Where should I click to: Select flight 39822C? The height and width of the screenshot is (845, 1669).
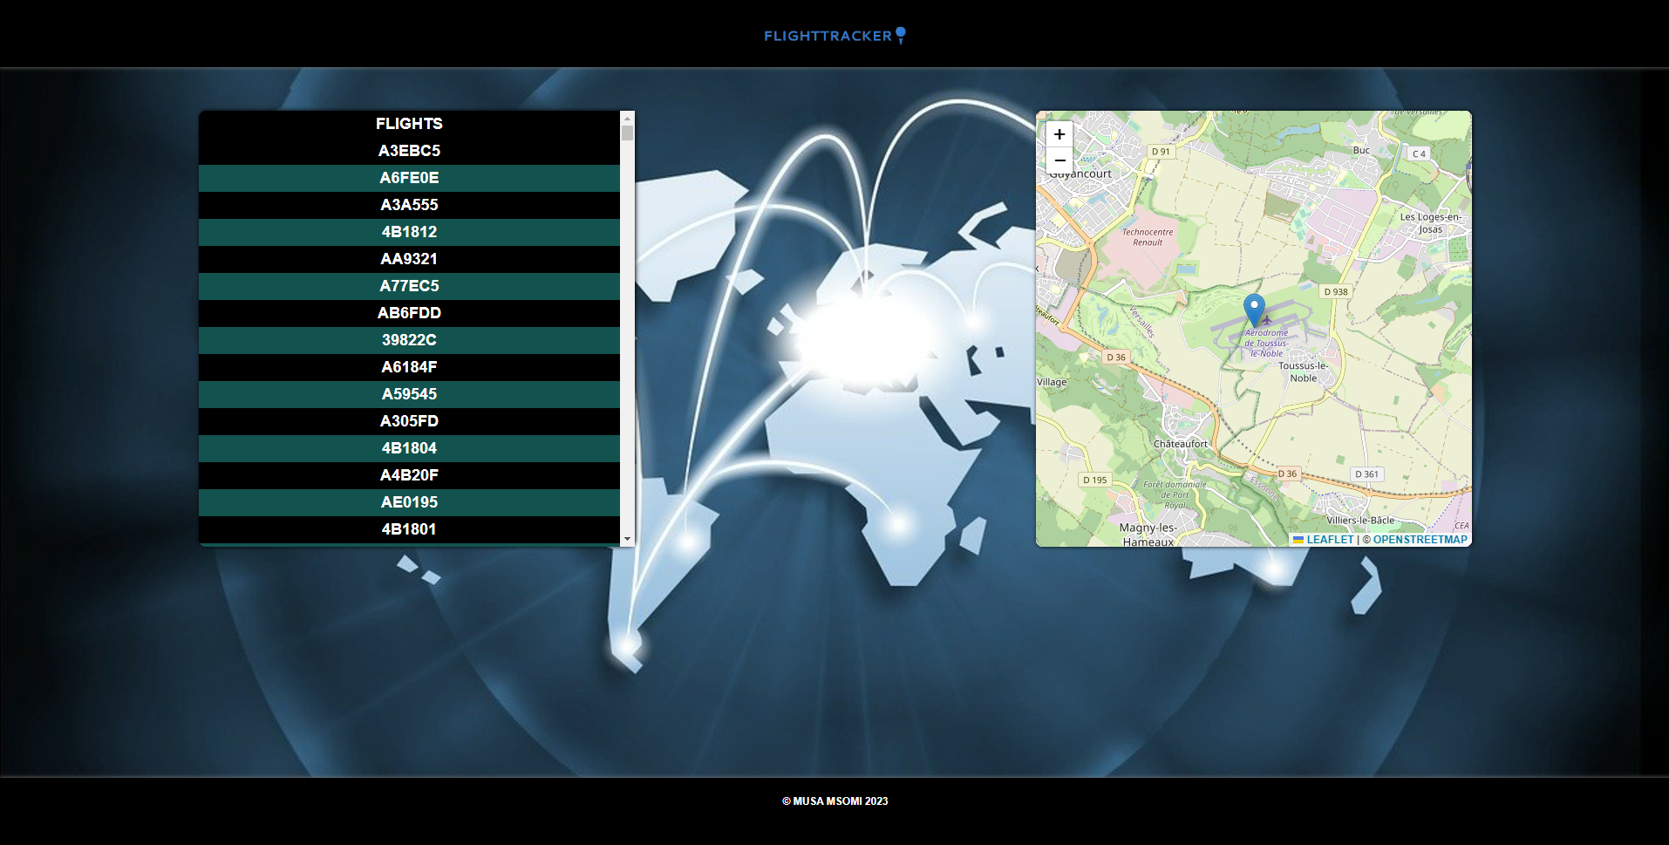(x=410, y=340)
